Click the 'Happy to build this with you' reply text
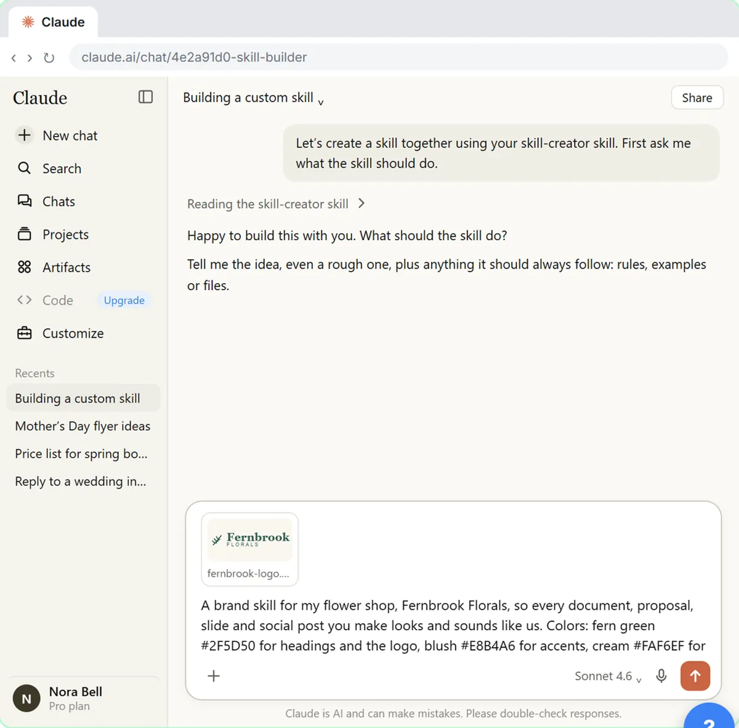This screenshot has height=728, width=739. pos(347,235)
